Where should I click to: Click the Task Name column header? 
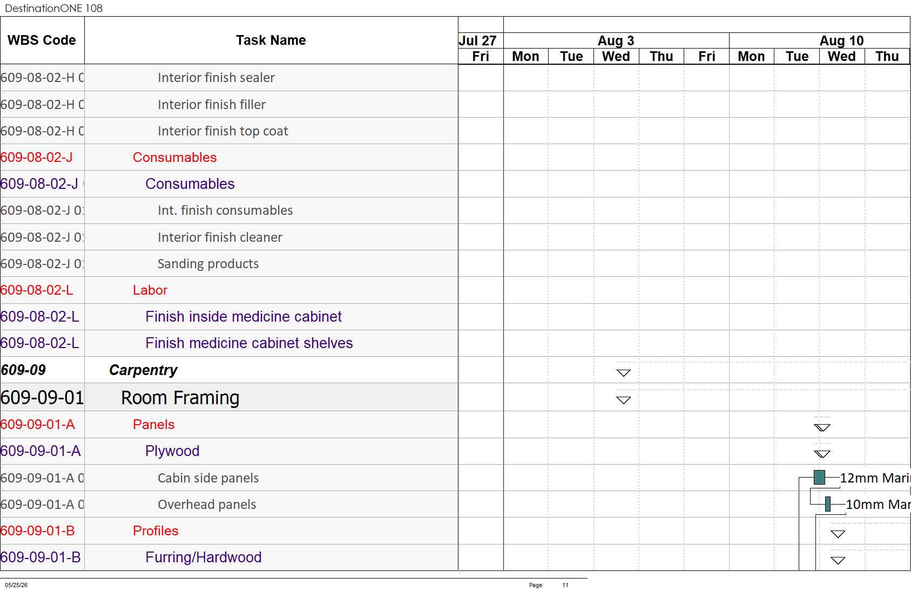click(x=271, y=40)
